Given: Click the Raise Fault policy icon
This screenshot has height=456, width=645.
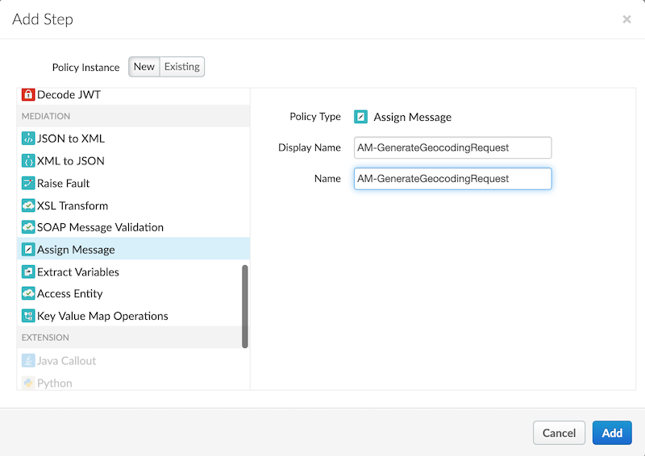Looking at the screenshot, I should click(28, 183).
